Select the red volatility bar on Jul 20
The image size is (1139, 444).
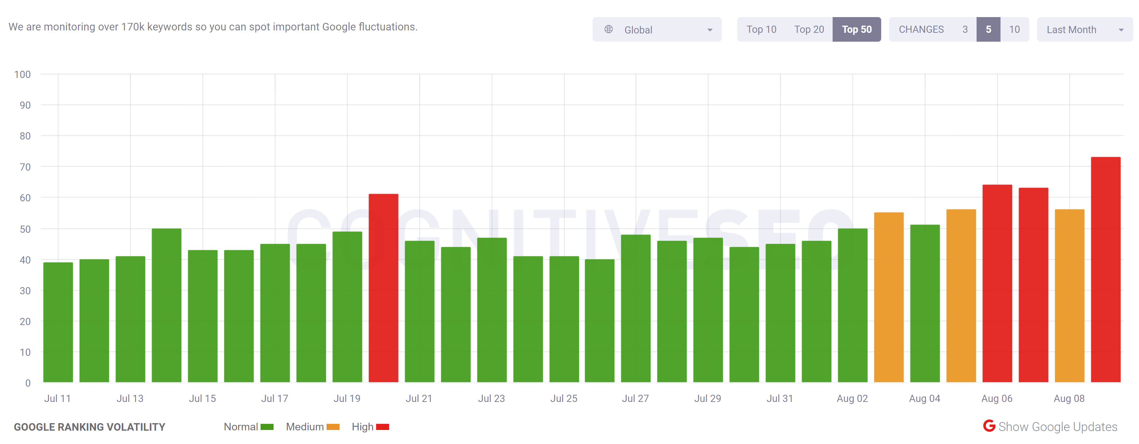[x=383, y=287]
